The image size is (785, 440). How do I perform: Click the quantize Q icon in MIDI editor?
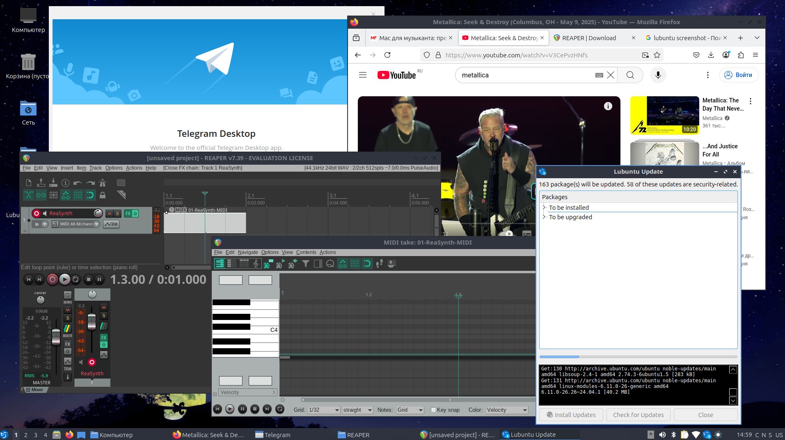click(x=330, y=263)
